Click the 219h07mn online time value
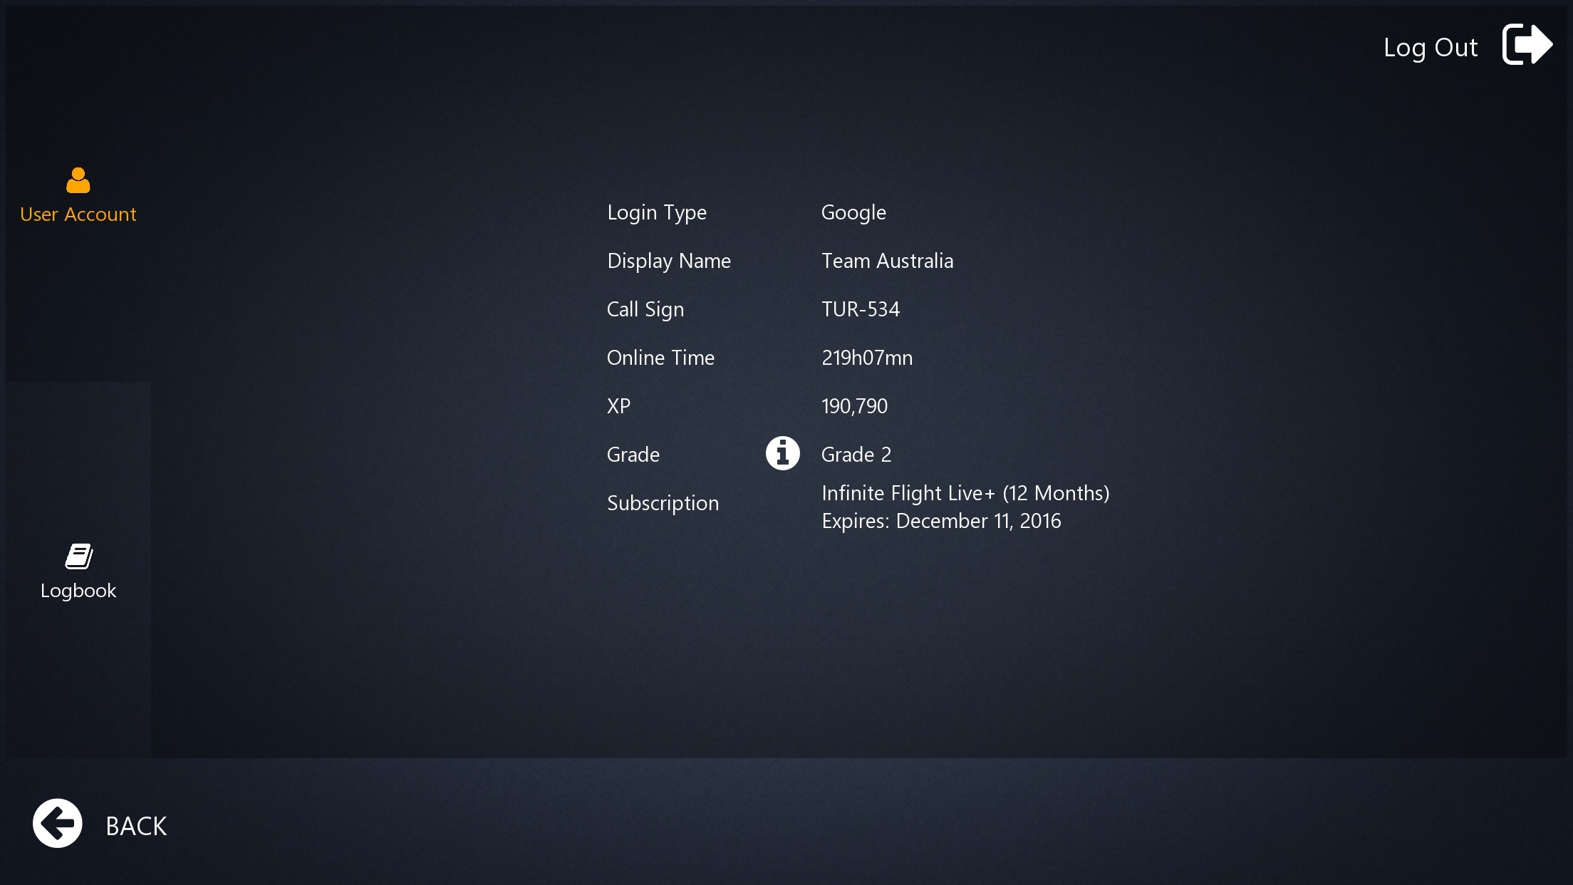This screenshot has height=885, width=1573. tap(866, 358)
